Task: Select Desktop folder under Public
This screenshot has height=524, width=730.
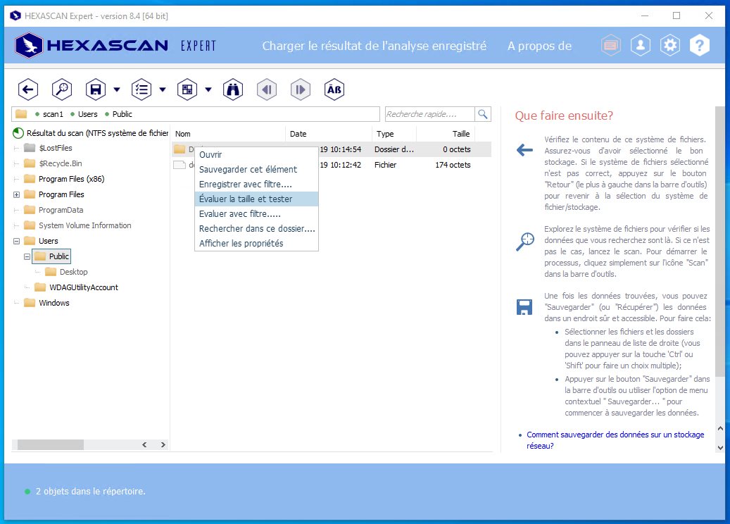Action: click(66, 272)
